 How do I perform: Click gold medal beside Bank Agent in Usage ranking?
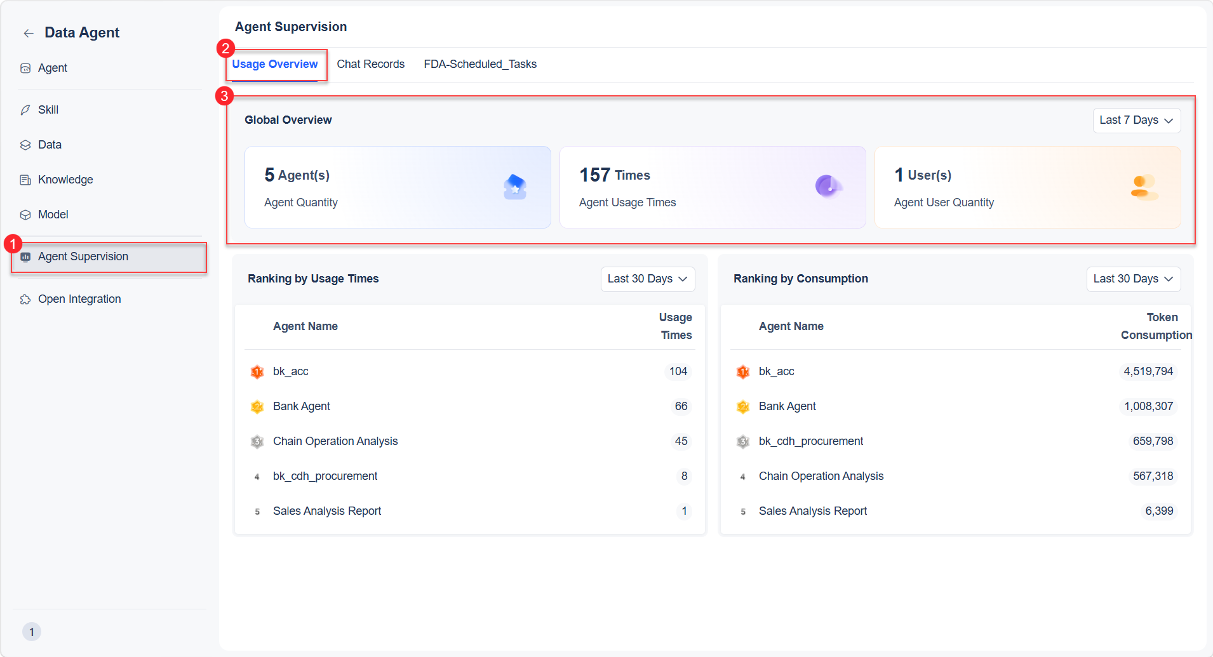(257, 407)
